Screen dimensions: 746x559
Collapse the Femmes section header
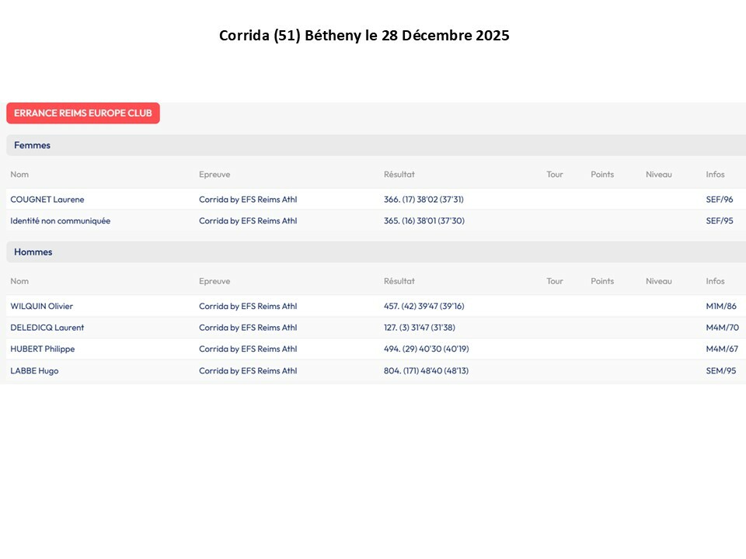pos(33,145)
